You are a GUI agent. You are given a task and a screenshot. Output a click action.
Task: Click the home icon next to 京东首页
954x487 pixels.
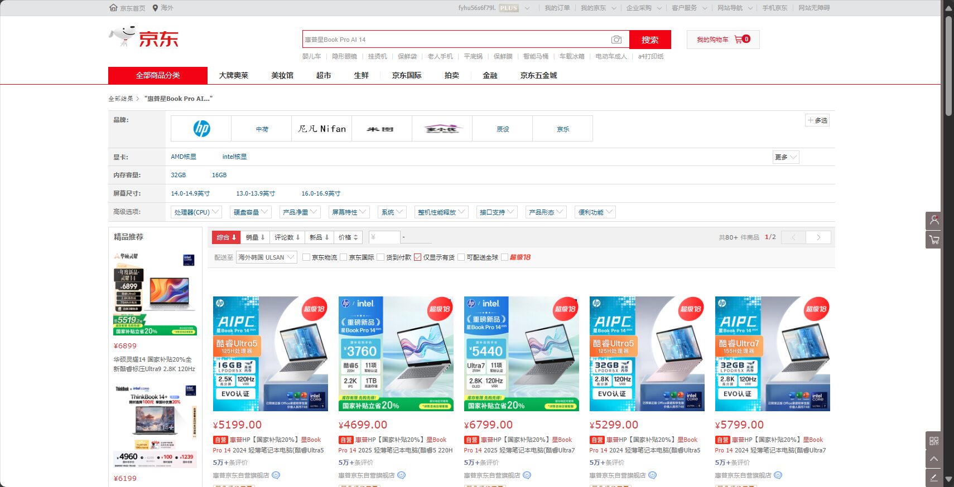114,8
